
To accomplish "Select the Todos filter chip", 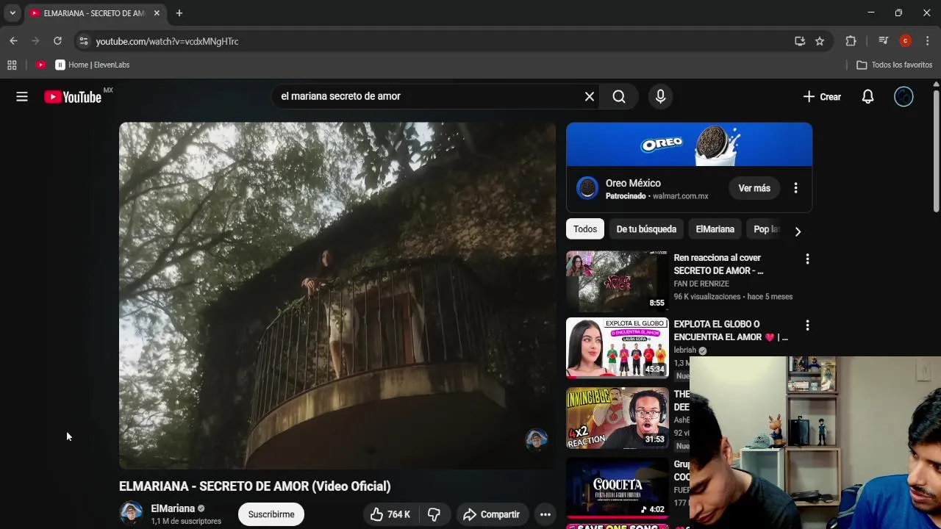I will click(585, 229).
